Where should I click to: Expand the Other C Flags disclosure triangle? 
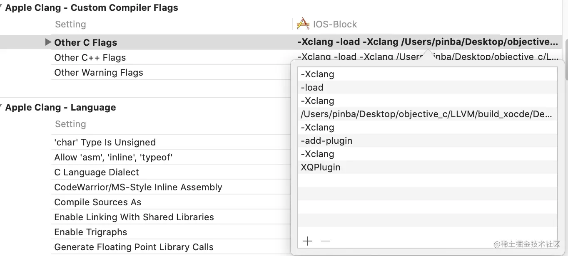(48, 42)
